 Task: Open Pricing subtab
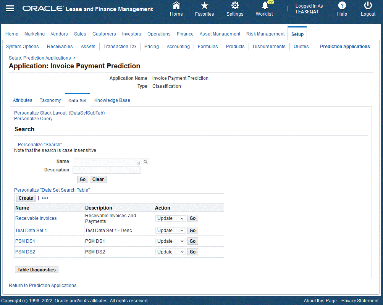pyautogui.click(x=152, y=47)
